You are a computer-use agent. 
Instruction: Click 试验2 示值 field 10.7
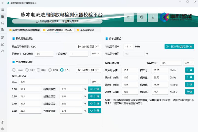pyautogui.click(x=130, y=78)
